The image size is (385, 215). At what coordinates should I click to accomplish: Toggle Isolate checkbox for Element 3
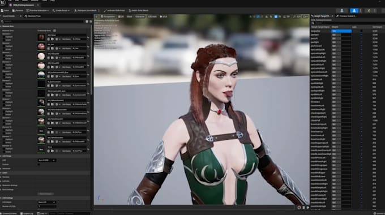coord(4,68)
